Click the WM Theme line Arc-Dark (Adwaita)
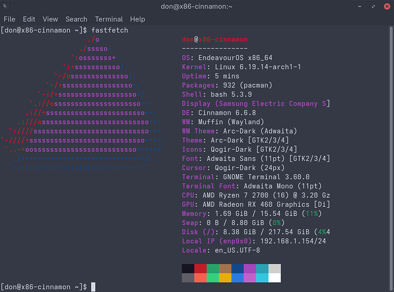Viewport: 394px width, 292px height. click(x=239, y=131)
